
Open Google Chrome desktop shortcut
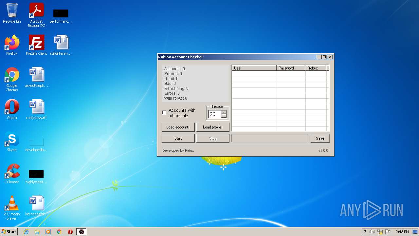tap(12, 79)
